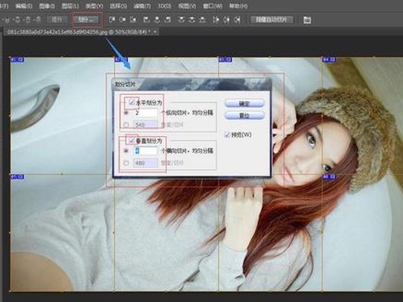Click the bring-to-front slice order icon

[7, 20]
